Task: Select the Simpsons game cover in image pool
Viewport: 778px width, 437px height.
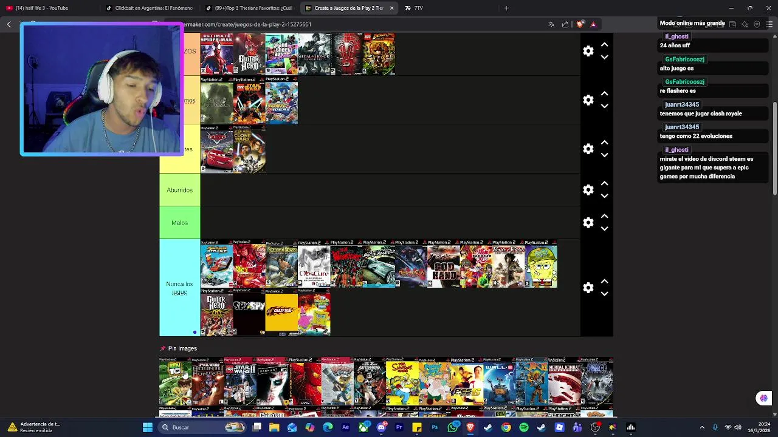Action: click(402, 382)
